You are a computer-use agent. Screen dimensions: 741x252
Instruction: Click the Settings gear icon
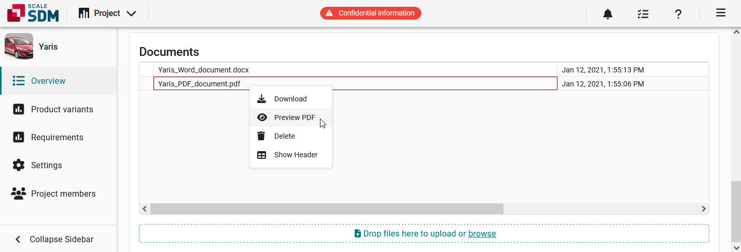tap(19, 165)
